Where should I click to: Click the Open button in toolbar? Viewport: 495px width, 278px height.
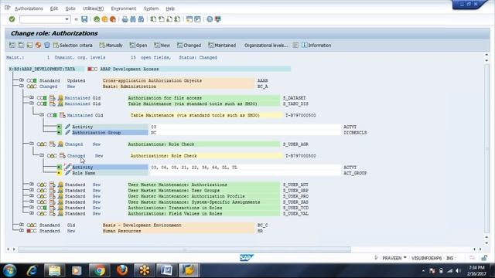click(x=138, y=46)
